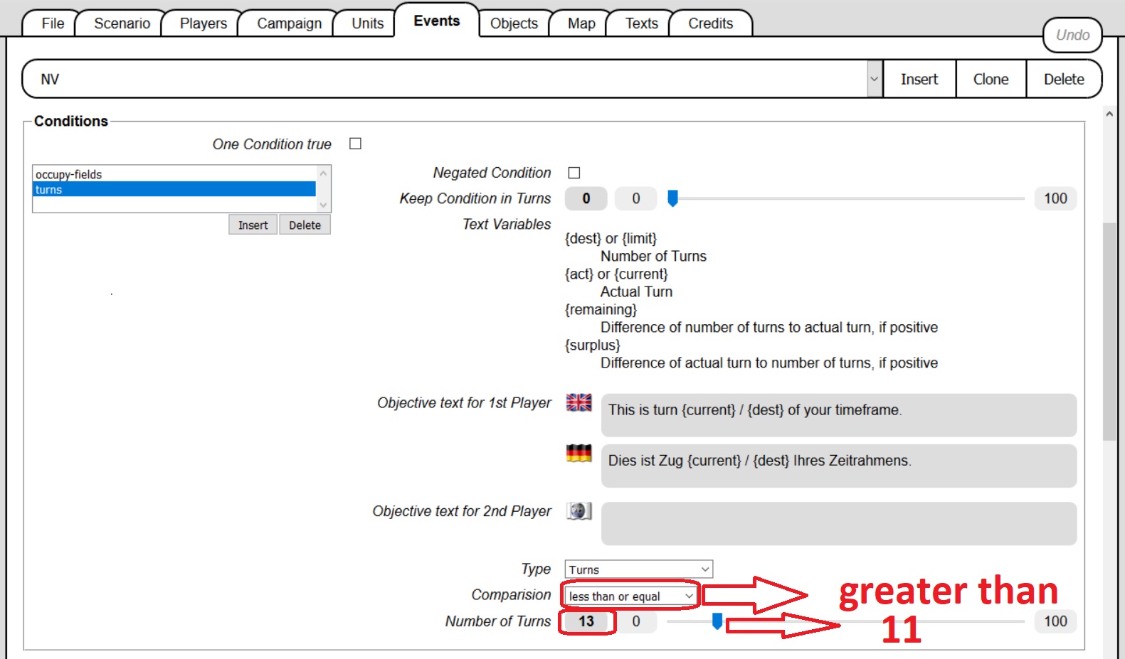The image size is (1125, 659).
Task: Click the minimum 0 button of Number of Turns
Action: pyautogui.click(x=636, y=621)
